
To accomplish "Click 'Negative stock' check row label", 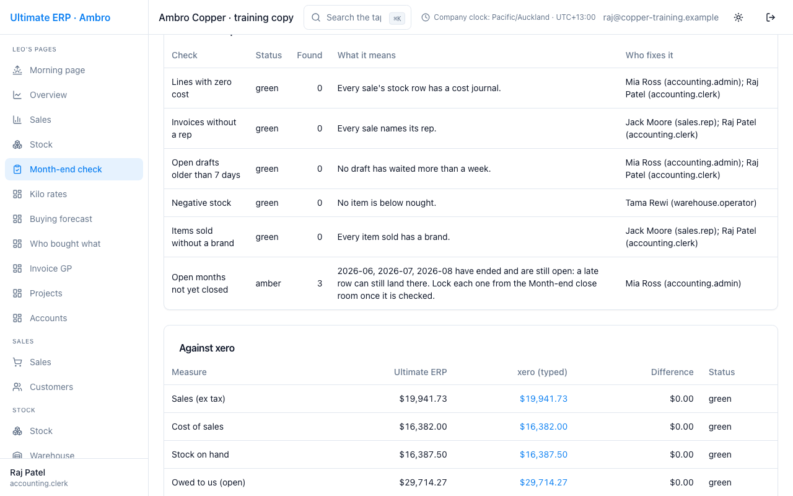I will (201, 203).
